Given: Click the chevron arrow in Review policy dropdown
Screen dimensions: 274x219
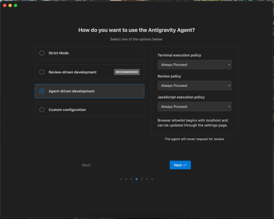Looking at the screenshot, I should pyautogui.click(x=229, y=86).
